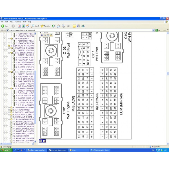169x169 pixels.
Task: Collapse the 4. ECM (ENGINE CONTROL node
Action: [9, 88]
